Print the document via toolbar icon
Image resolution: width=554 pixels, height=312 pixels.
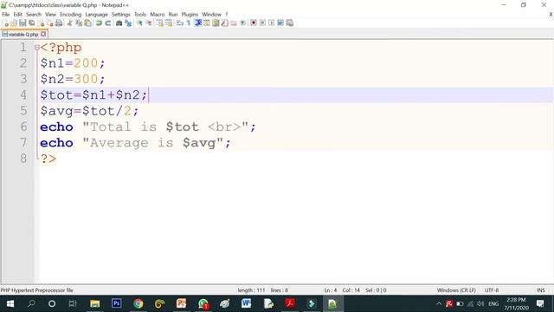(x=59, y=23)
